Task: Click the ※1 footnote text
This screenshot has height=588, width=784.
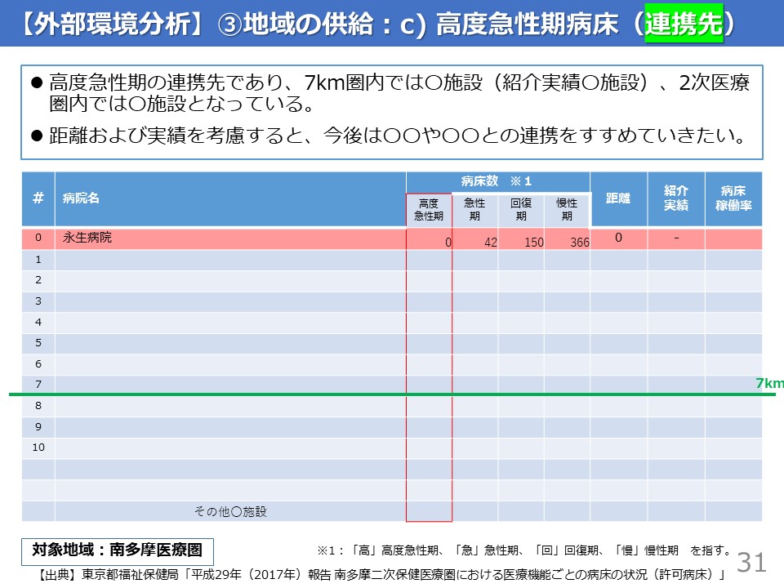Action: click(x=523, y=551)
